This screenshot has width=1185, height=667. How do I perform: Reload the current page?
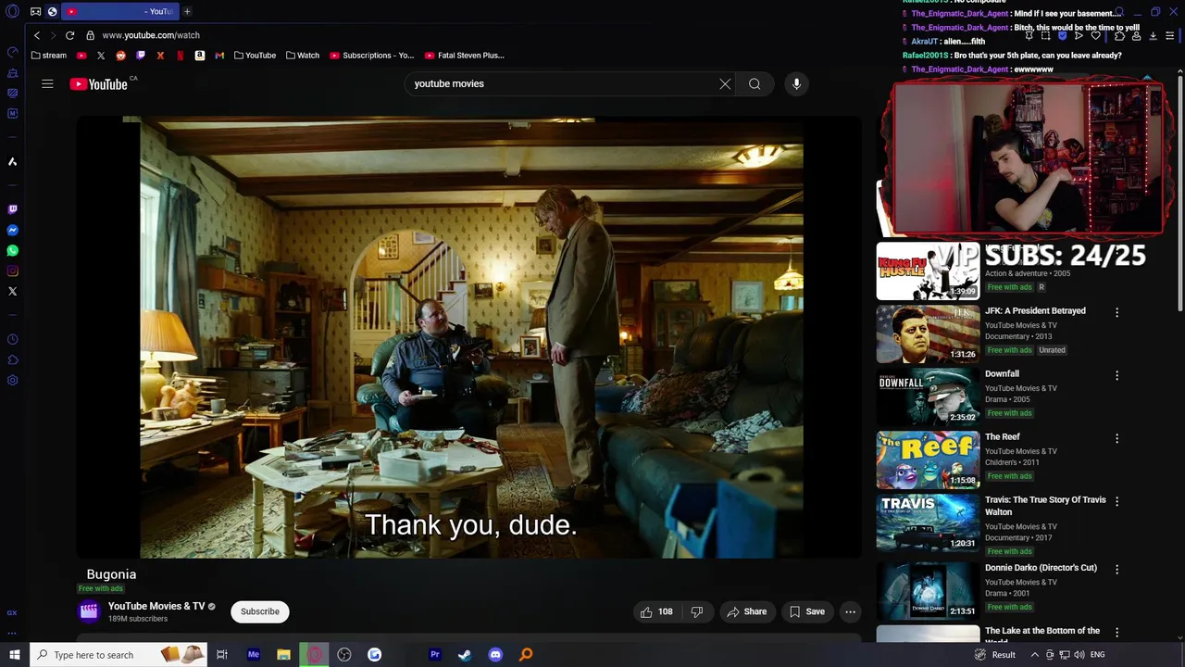click(69, 35)
